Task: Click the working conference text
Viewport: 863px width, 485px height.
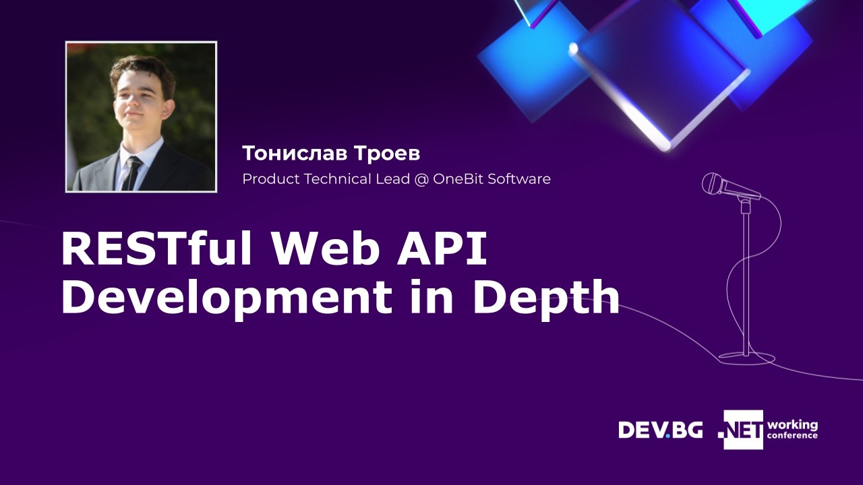Action: (792, 429)
